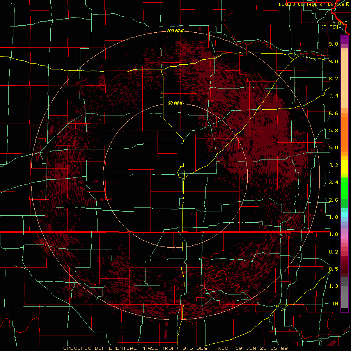Viewport: 351px width, 351px height.
Task: Click the "50 NMI" range ring label
Action: coord(175,103)
